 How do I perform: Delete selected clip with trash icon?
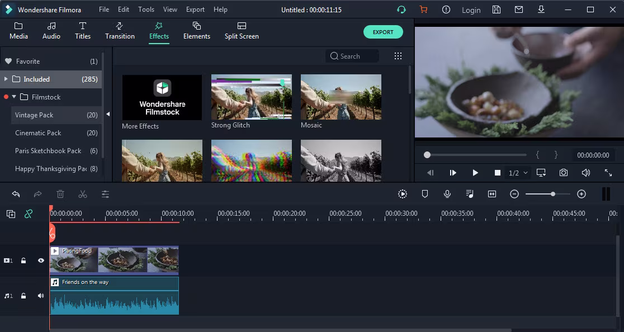point(60,194)
